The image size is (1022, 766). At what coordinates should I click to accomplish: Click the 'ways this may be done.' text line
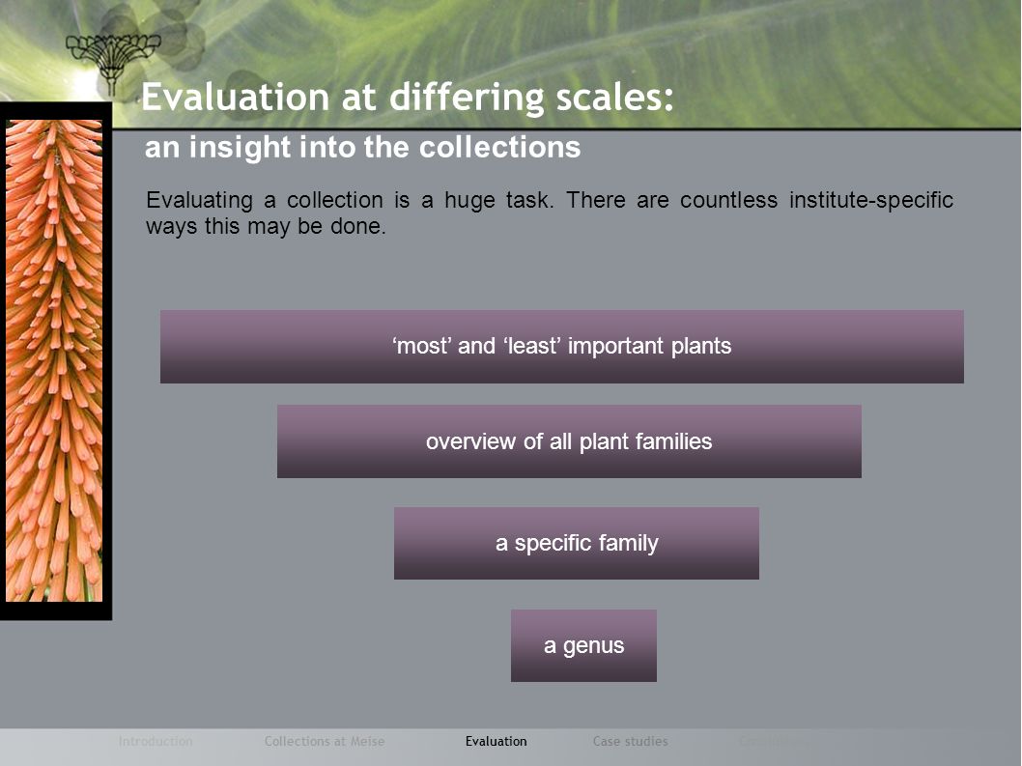pos(266,226)
